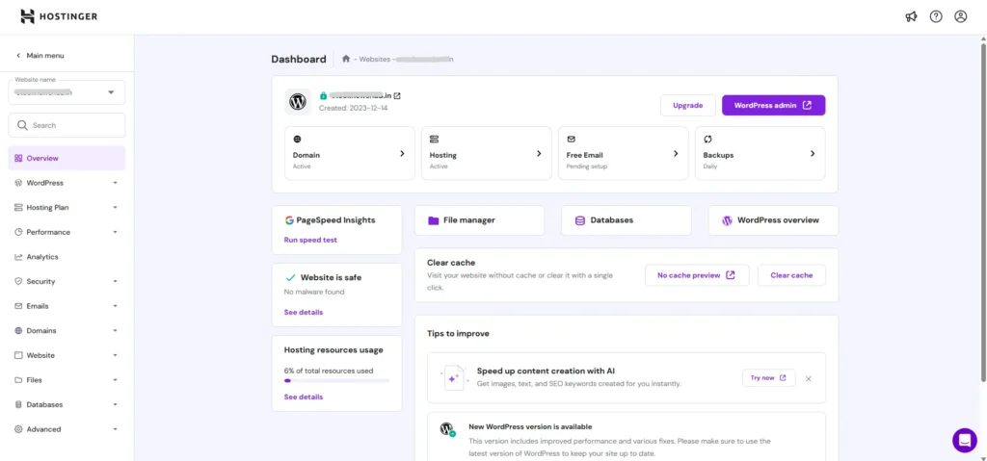Click Run speed test link
This screenshot has height=461, width=987.
[310, 240]
